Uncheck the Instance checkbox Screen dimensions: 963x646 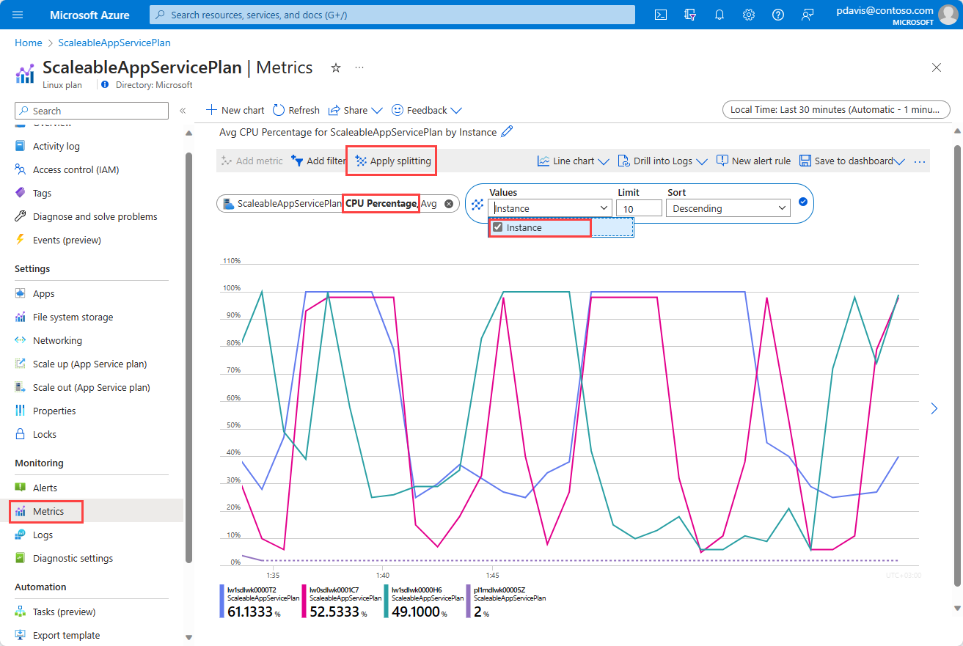point(498,227)
